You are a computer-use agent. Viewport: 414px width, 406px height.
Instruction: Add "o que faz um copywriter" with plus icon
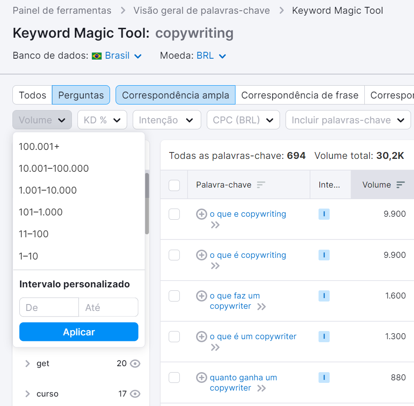tap(201, 296)
